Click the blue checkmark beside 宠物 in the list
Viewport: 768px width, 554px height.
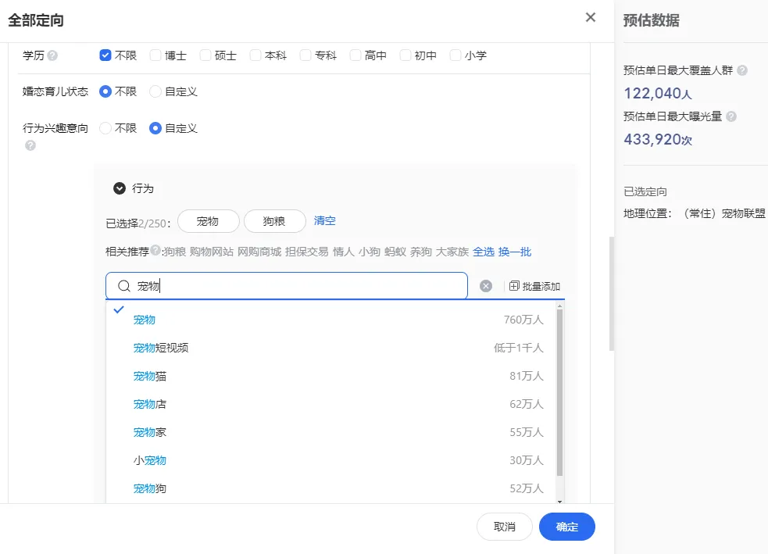(x=119, y=310)
